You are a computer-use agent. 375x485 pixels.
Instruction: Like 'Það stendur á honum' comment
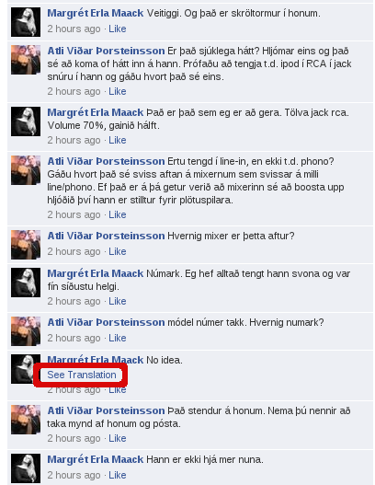118,438
